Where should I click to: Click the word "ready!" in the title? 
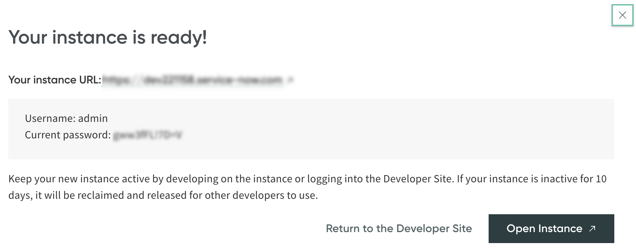[179, 37]
